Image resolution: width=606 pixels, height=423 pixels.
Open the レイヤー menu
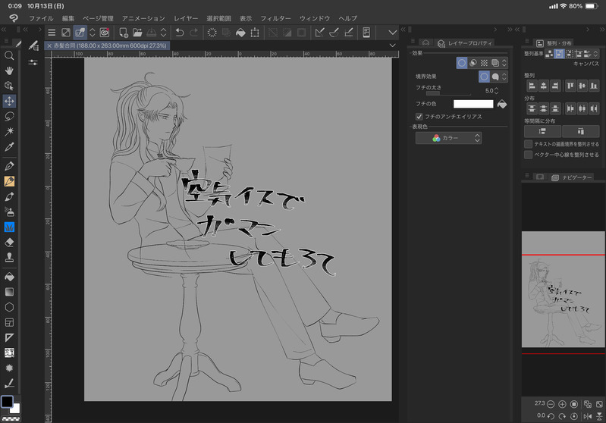tap(186, 17)
